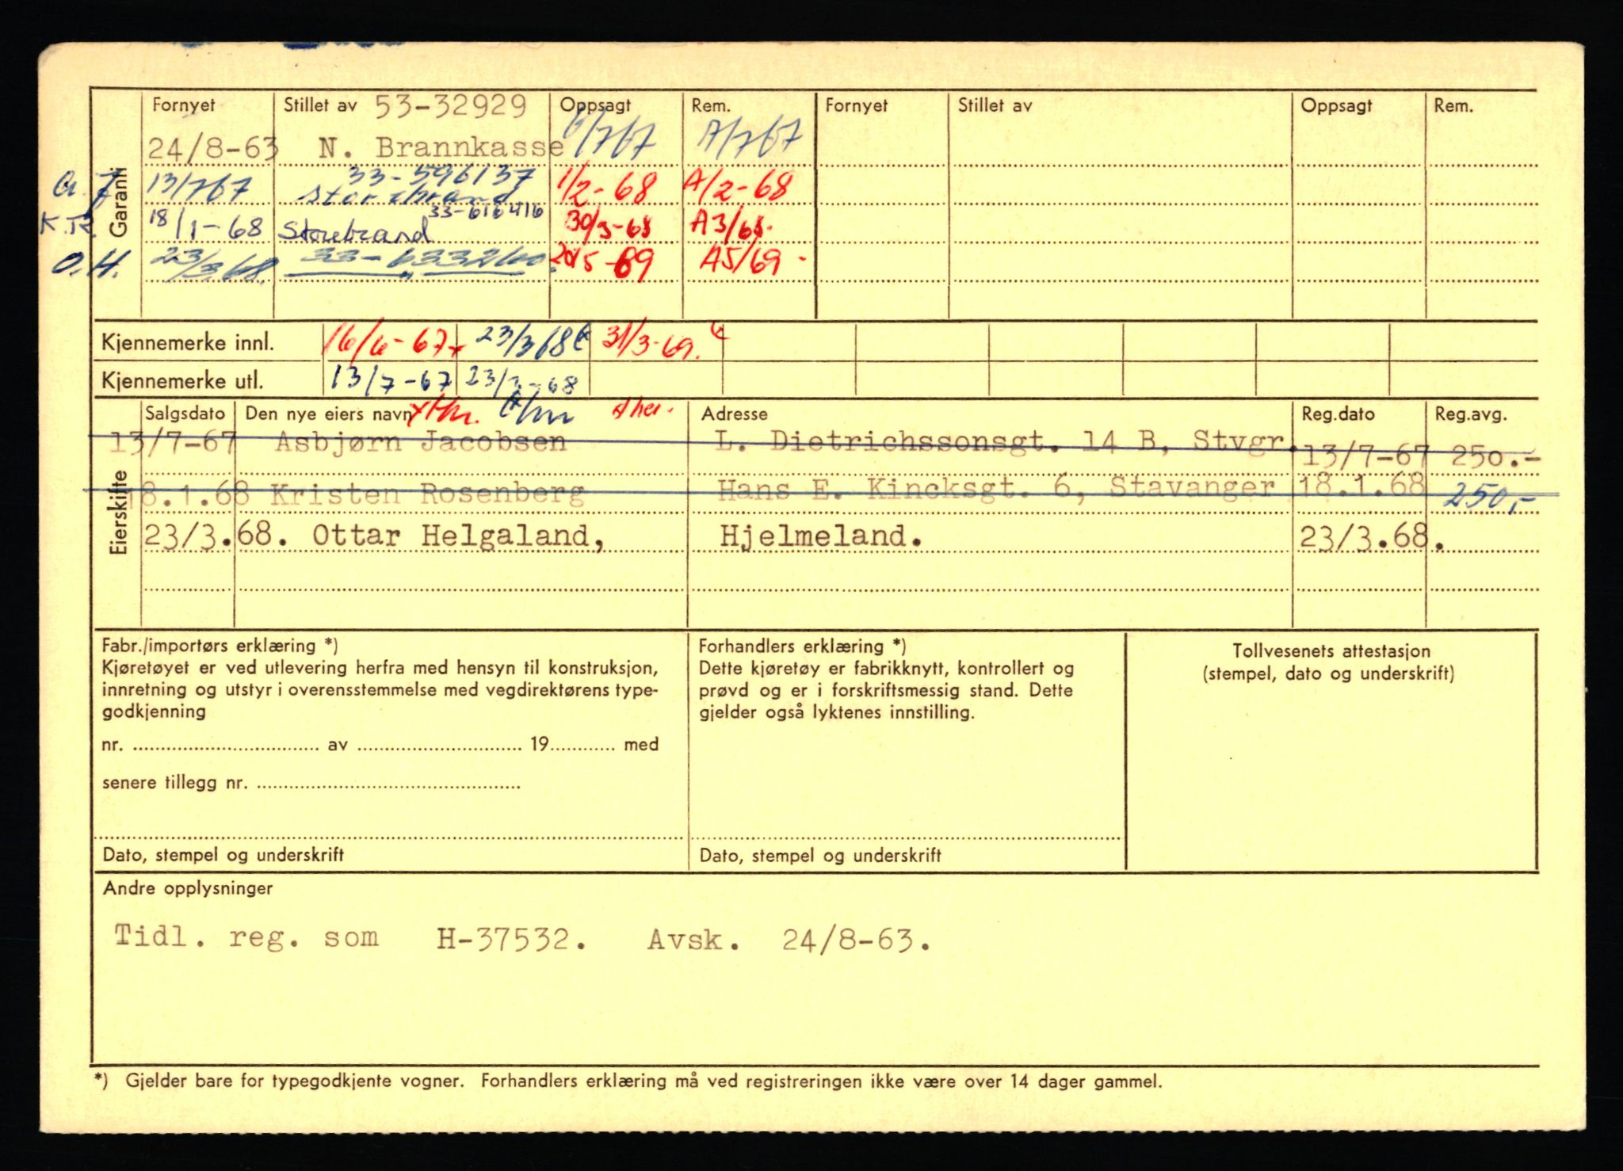Select the address Hjelmeland
The image size is (1623, 1171).
(820, 536)
